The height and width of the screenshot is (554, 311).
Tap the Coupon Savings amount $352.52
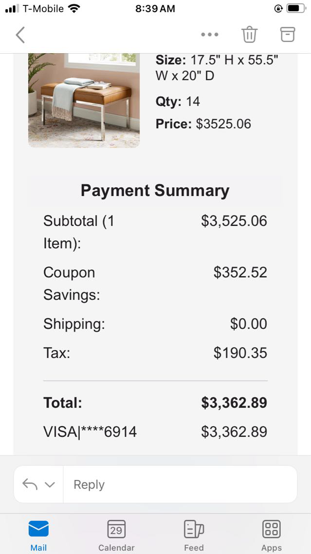click(240, 272)
